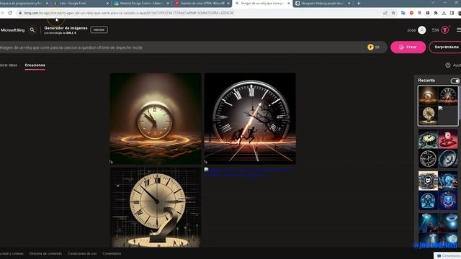Open the glowing orange clock image

tap(156, 119)
